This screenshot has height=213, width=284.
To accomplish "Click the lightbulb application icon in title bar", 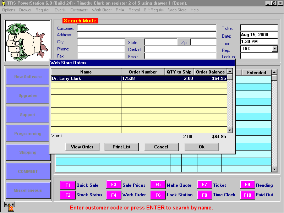I will pos(3,3).
